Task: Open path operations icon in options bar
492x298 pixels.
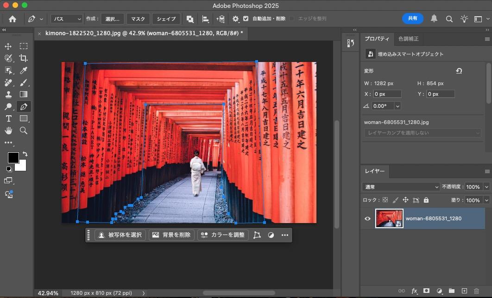Action: coord(190,19)
